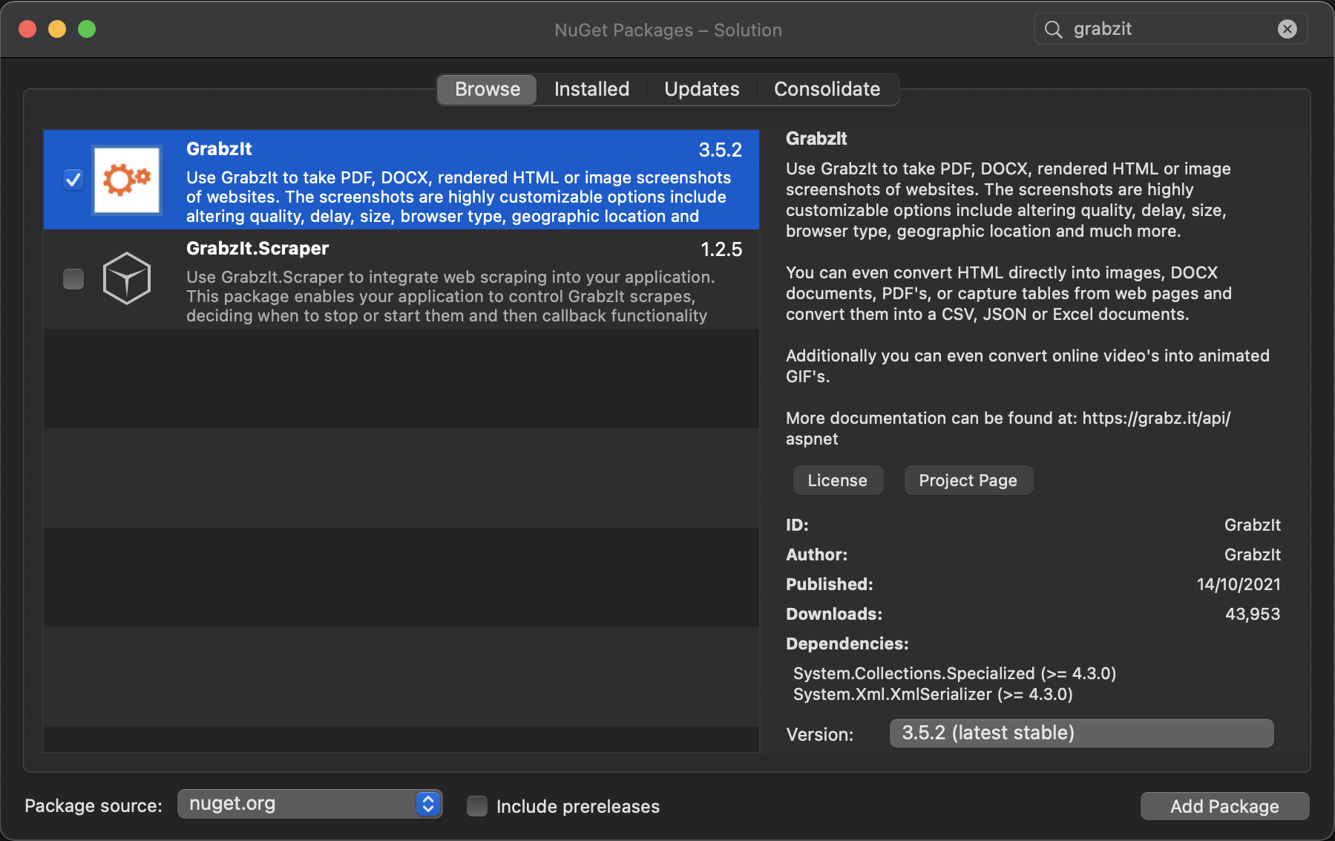Click the GrabzIt package gear icon
1335x841 pixels.
coord(125,180)
